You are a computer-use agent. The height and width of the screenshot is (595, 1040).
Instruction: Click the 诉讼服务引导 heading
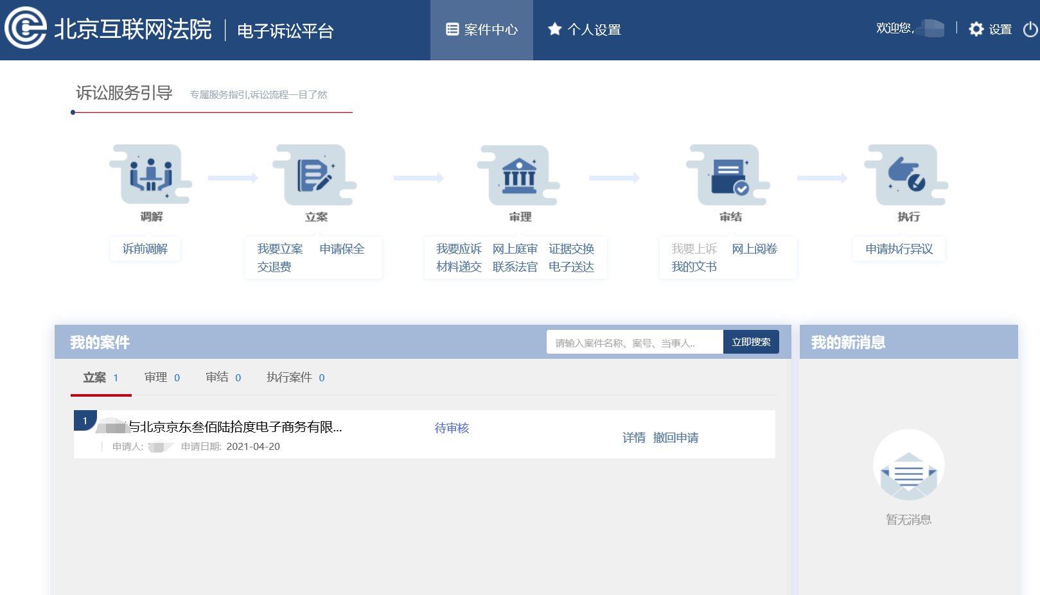(x=124, y=93)
